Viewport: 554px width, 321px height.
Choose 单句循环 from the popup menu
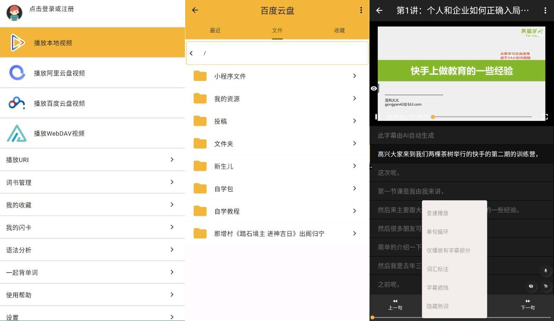click(437, 232)
